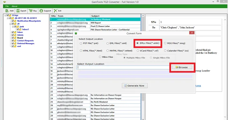Click email list scroll down arrow

click(x=143, y=119)
